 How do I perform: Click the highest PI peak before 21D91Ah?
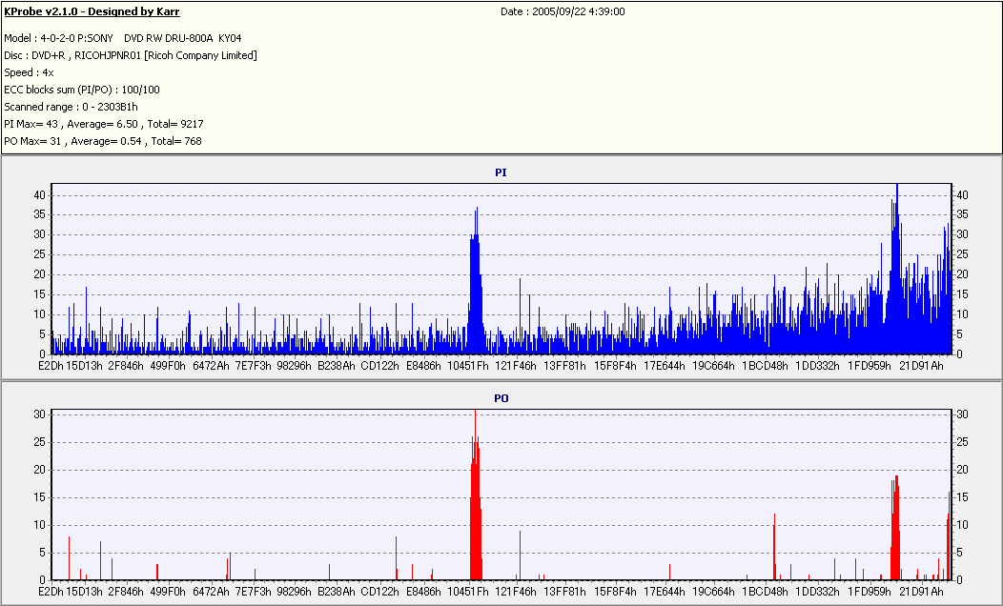tap(896, 269)
